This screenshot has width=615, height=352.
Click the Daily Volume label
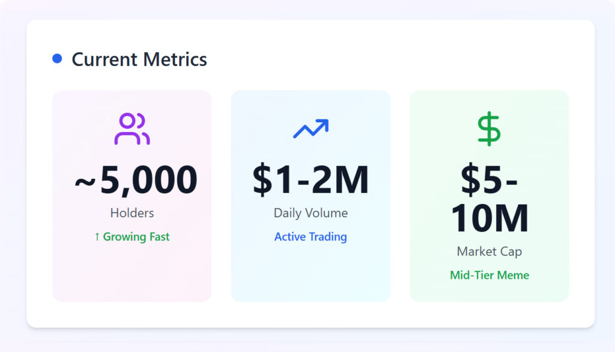[311, 213]
